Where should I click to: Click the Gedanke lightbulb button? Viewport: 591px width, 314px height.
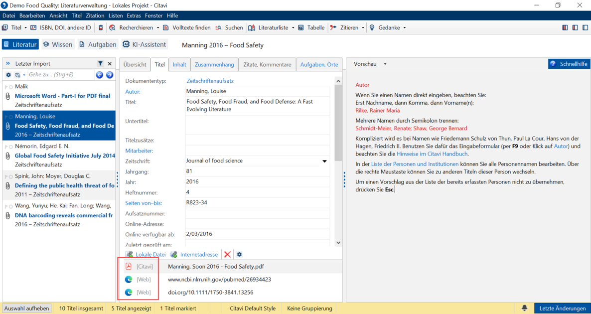385,27
